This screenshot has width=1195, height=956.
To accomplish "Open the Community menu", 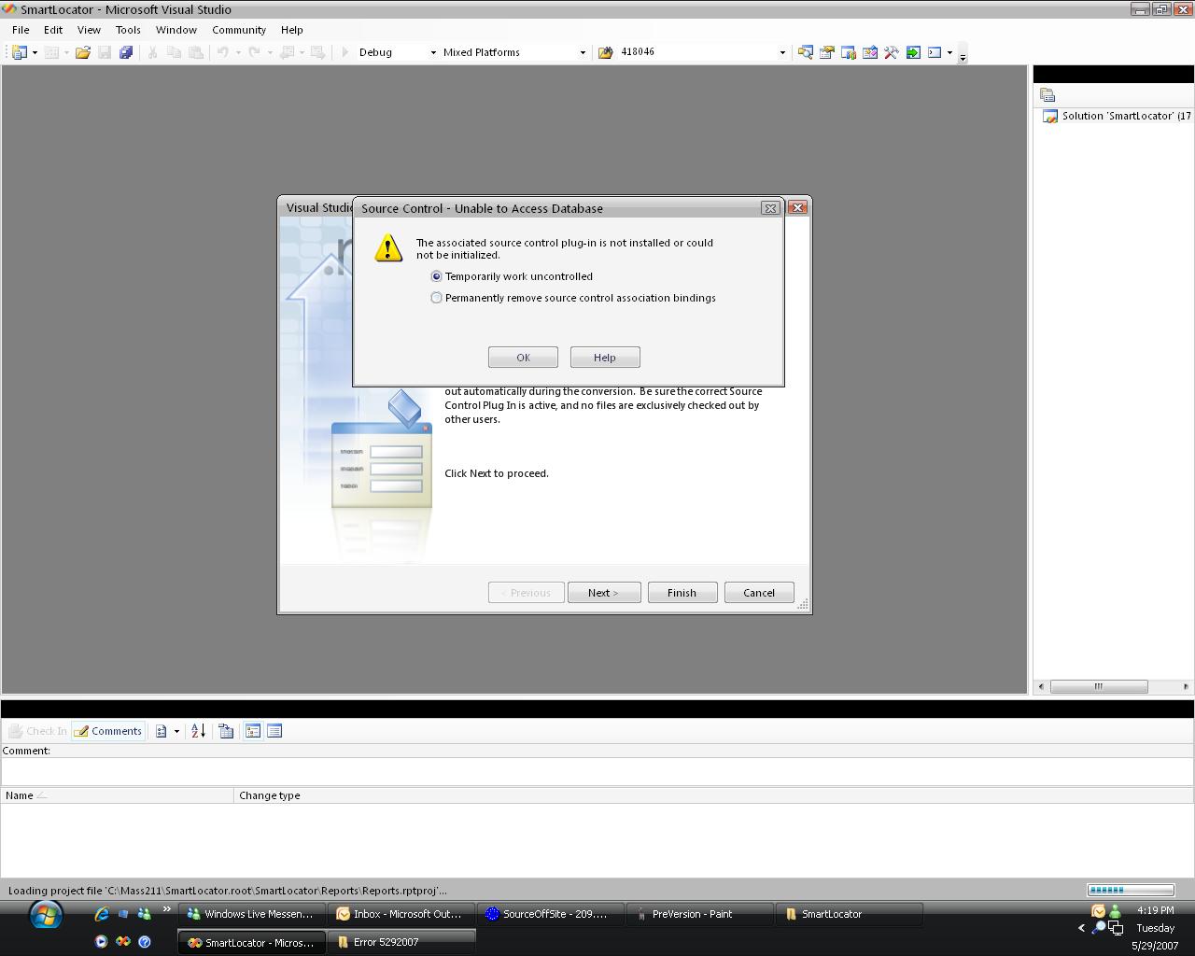I will [239, 30].
